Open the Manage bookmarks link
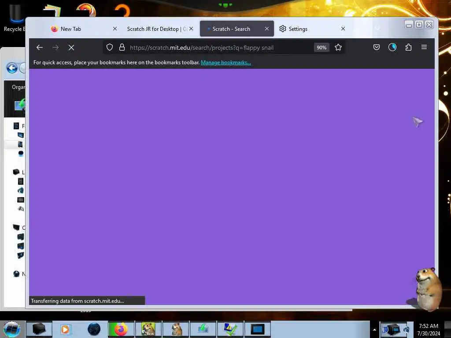The width and height of the screenshot is (451, 338). [x=226, y=62]
